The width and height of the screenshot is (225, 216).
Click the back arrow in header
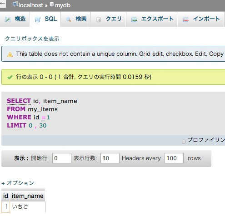[2, 3]
